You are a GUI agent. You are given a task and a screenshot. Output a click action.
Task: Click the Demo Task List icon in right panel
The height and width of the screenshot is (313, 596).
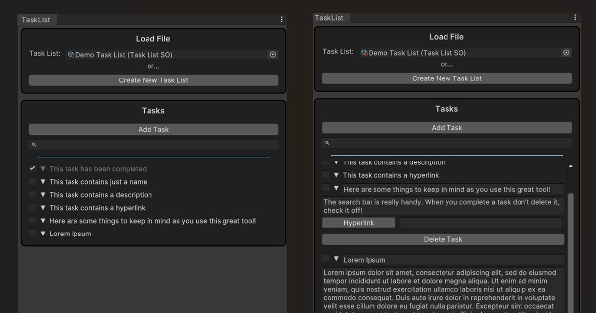[363, 52]
